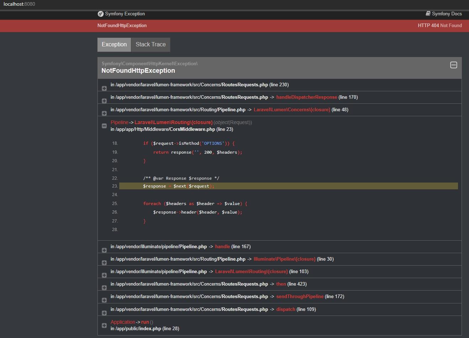Click the /app/public/index.php (line 28) path
Image resolution: width=469 pixels, height=338 pixels.
point(145,329)
